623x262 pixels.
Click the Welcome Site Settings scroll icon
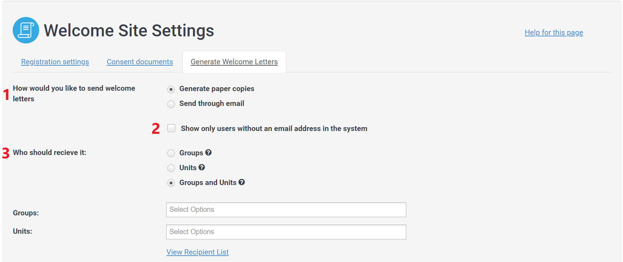[x=26, y=30]
